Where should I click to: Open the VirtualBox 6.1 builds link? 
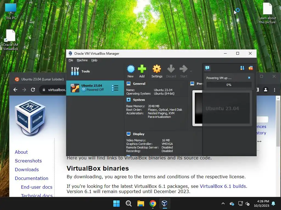(x=223, y=186)
